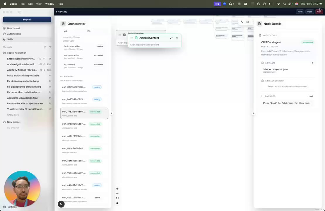The image size is (325, 211).
Task: Open the Codex app menu
Action: pyautogui.click(x=13, y=4)
